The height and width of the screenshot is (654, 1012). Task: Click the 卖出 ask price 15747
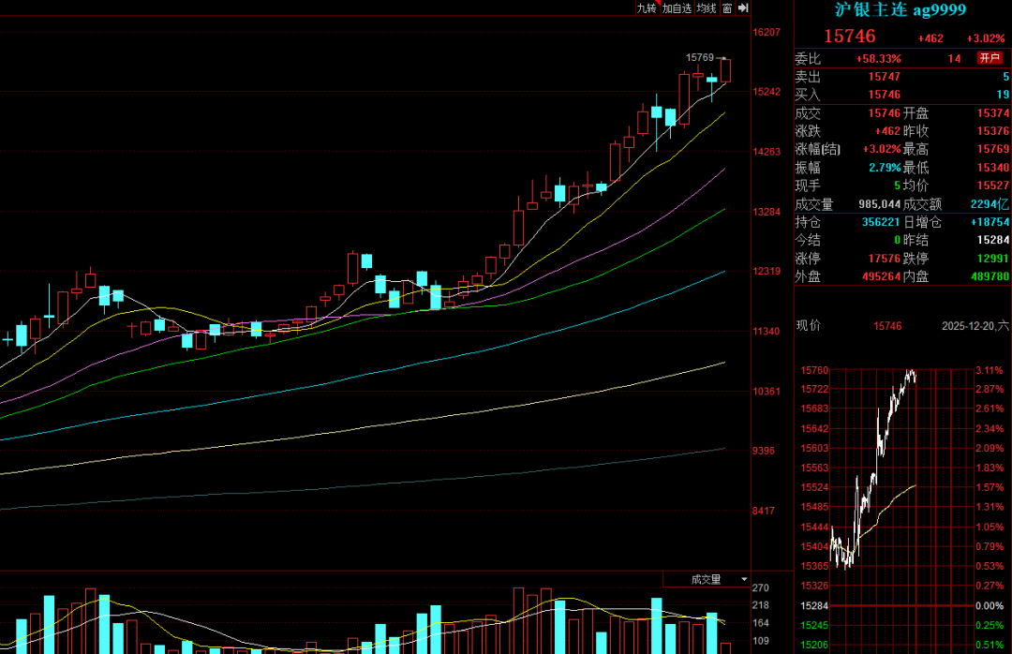point(884,77)
